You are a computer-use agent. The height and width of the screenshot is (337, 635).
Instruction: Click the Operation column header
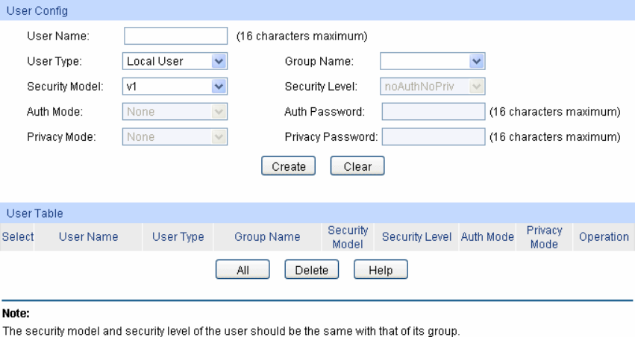click(604, 237)
